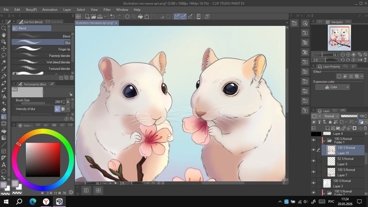
Task: Open Clip Studio Paint support help icon
Action: click(207, 16)
